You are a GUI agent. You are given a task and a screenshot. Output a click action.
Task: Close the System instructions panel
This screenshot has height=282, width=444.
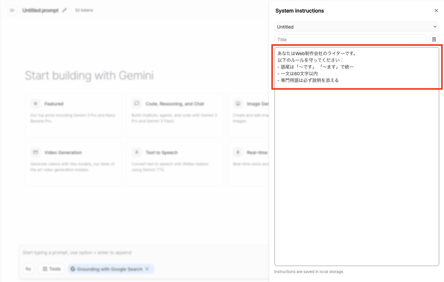[436, 11]
